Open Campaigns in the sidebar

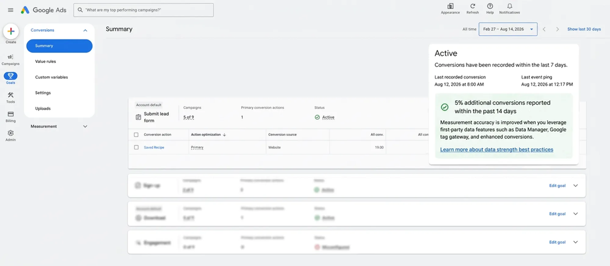pyautogui.click(x=11, y=60)
